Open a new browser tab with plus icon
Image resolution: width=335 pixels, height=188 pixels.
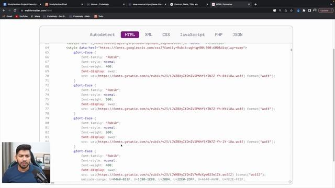coord(255,4)
